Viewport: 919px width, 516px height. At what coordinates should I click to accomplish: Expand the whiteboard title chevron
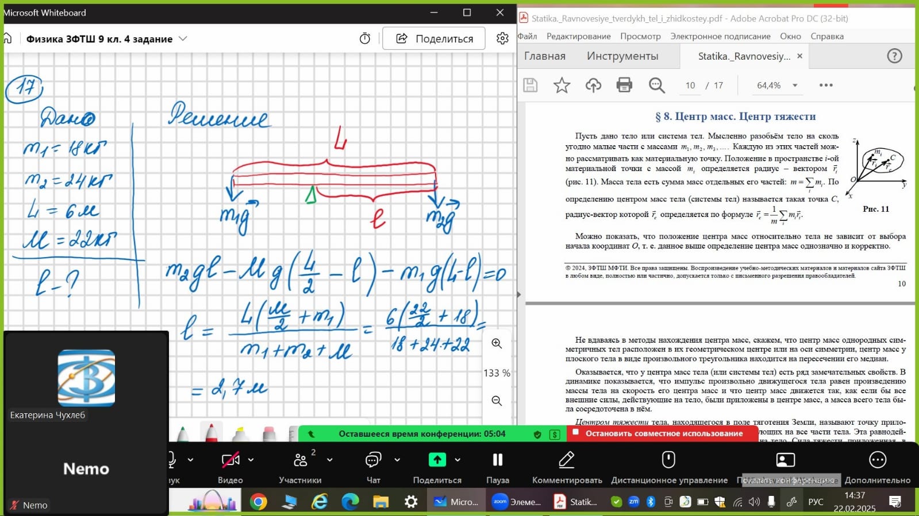tap(183, 38)
